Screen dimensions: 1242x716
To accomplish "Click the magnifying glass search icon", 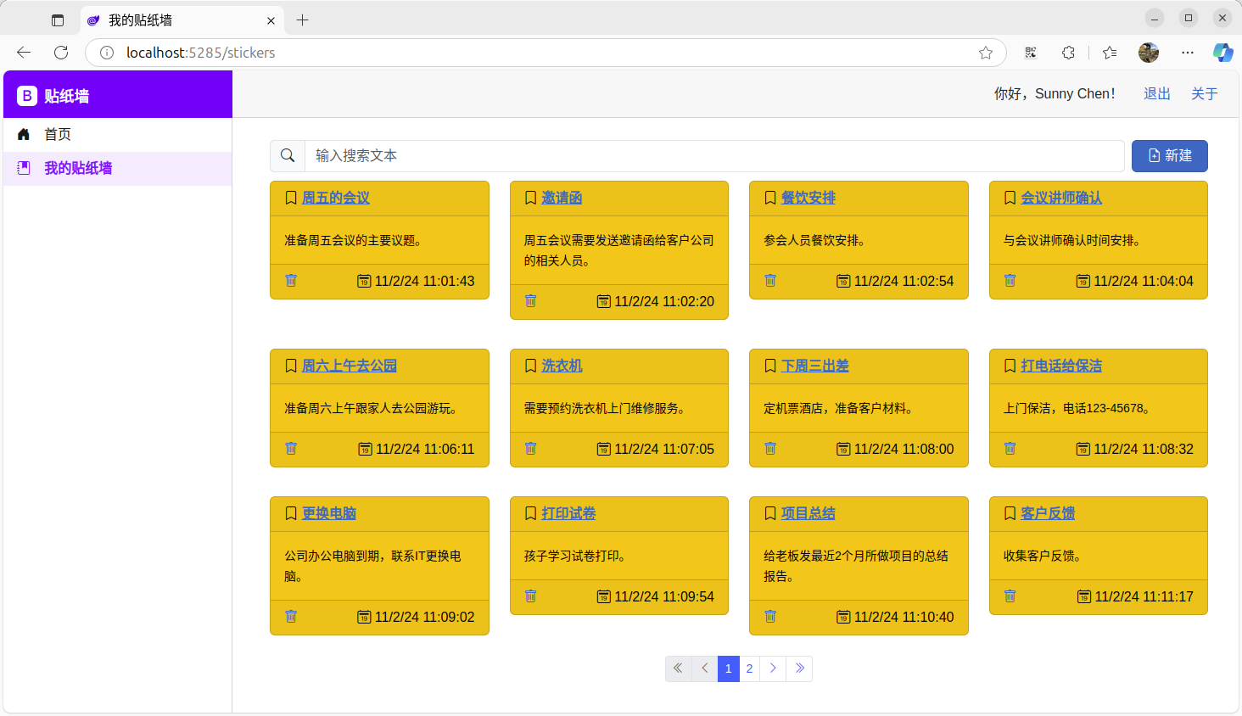I will click(x=287, y=155).
